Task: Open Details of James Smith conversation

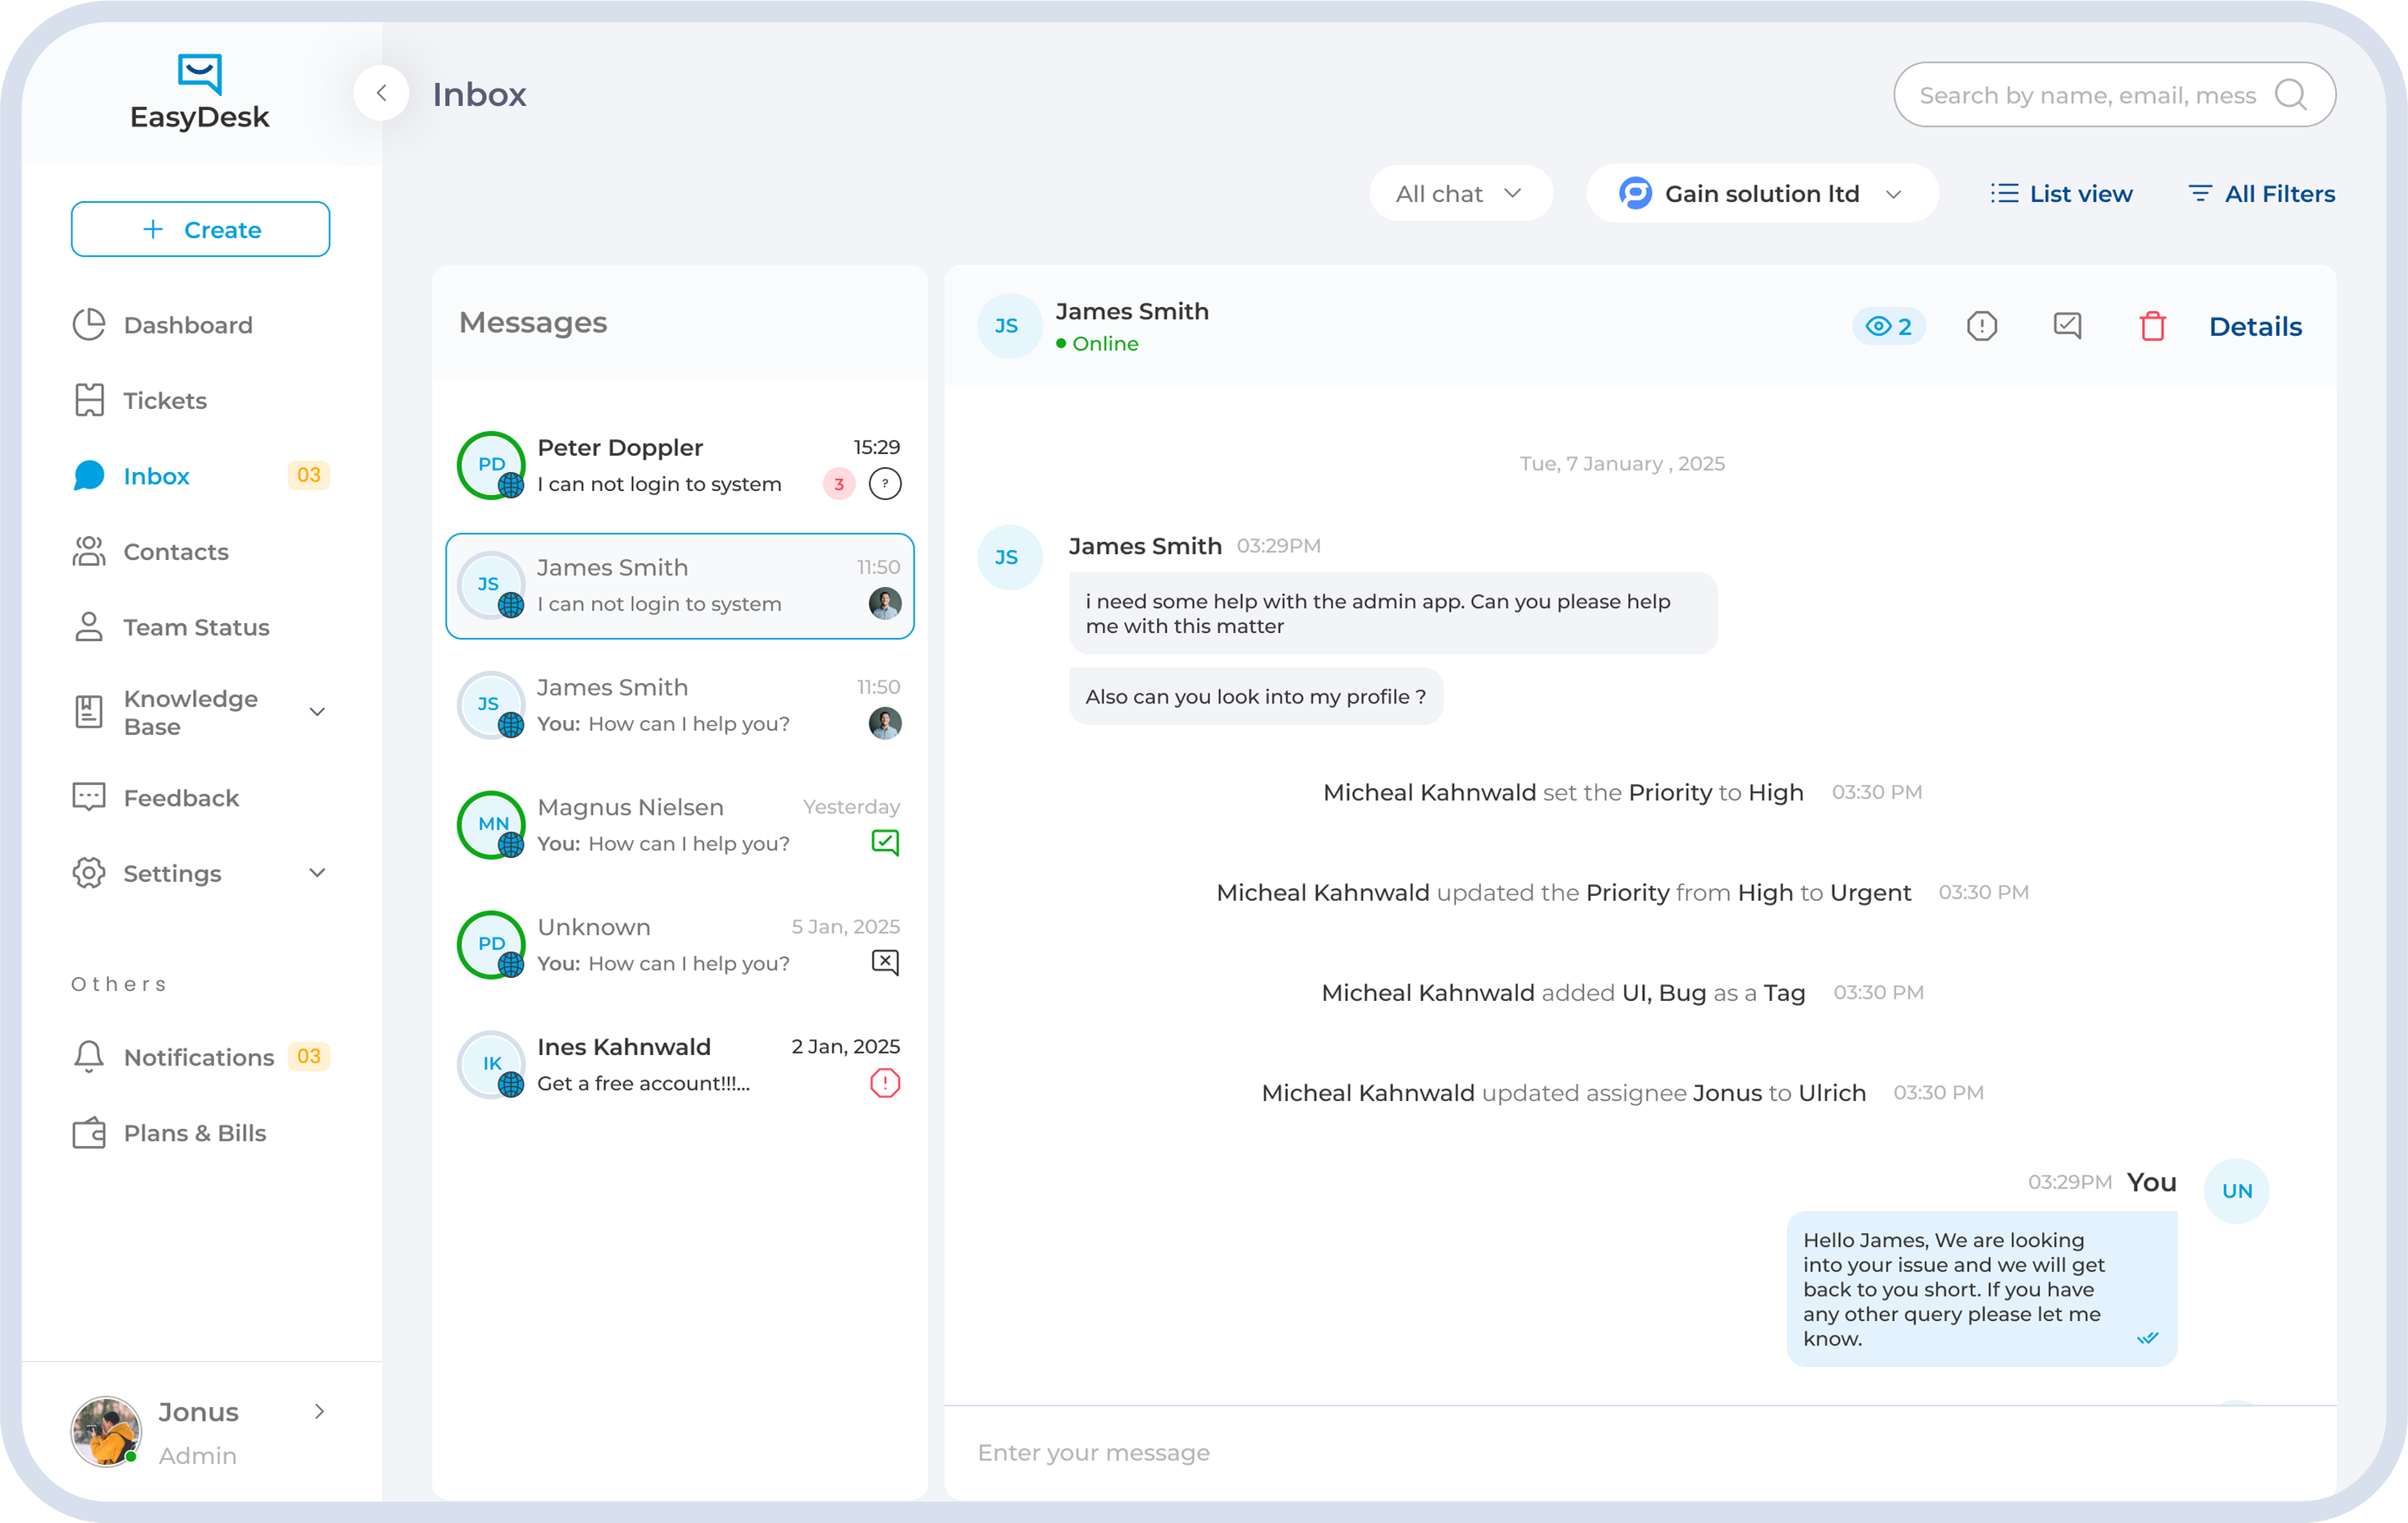Action: point(2255,325)
